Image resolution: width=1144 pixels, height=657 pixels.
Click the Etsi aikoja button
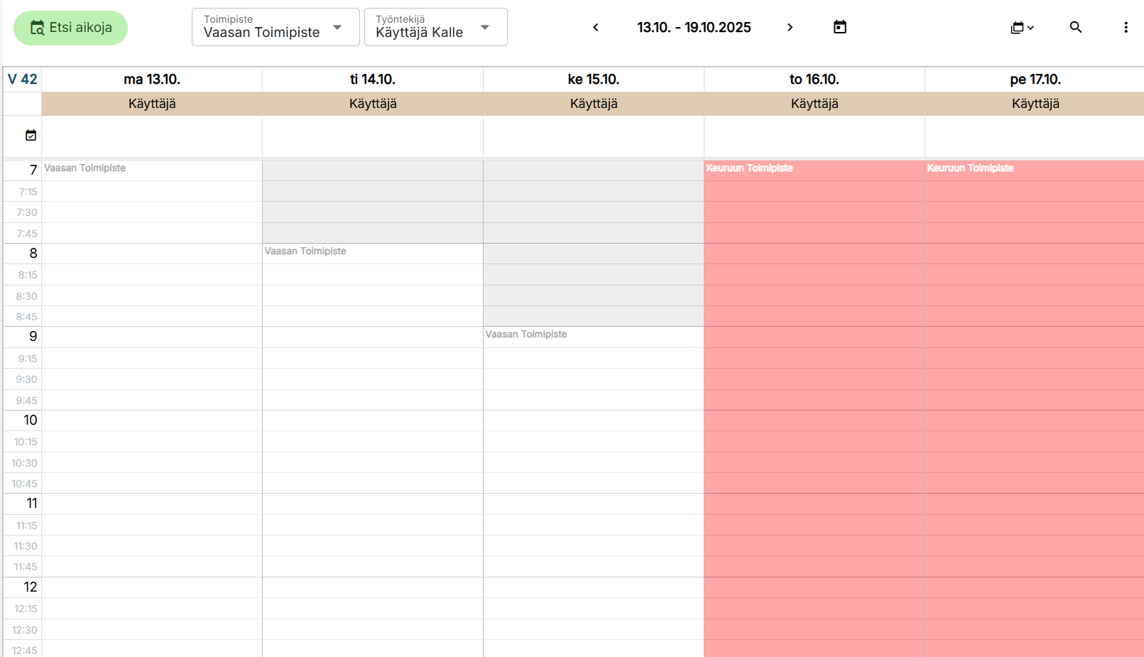tap(70, 28)
